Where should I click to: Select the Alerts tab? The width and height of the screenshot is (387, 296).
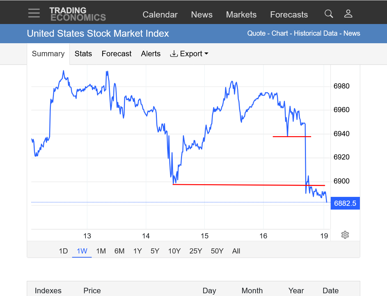pyautogui.click(x=151, y=54)
